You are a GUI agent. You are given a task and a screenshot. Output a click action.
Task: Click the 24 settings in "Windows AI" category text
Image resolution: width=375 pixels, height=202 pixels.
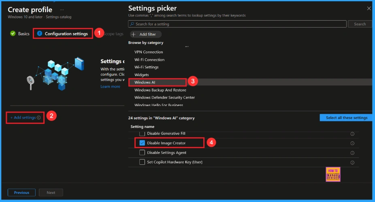162,118
